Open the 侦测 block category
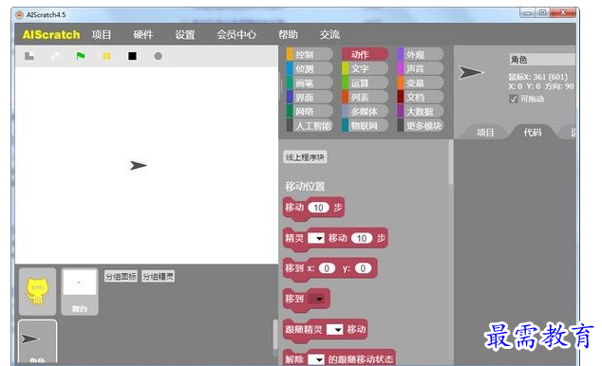This screenshot has height=366, width=602. [310, 68]
